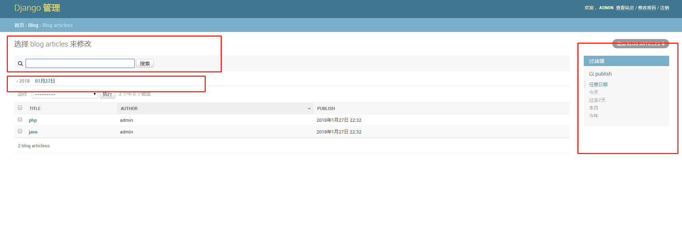Screen dimensions: 682x235
Task: Filter articles by 今年
Action: [x=593, y=116]
